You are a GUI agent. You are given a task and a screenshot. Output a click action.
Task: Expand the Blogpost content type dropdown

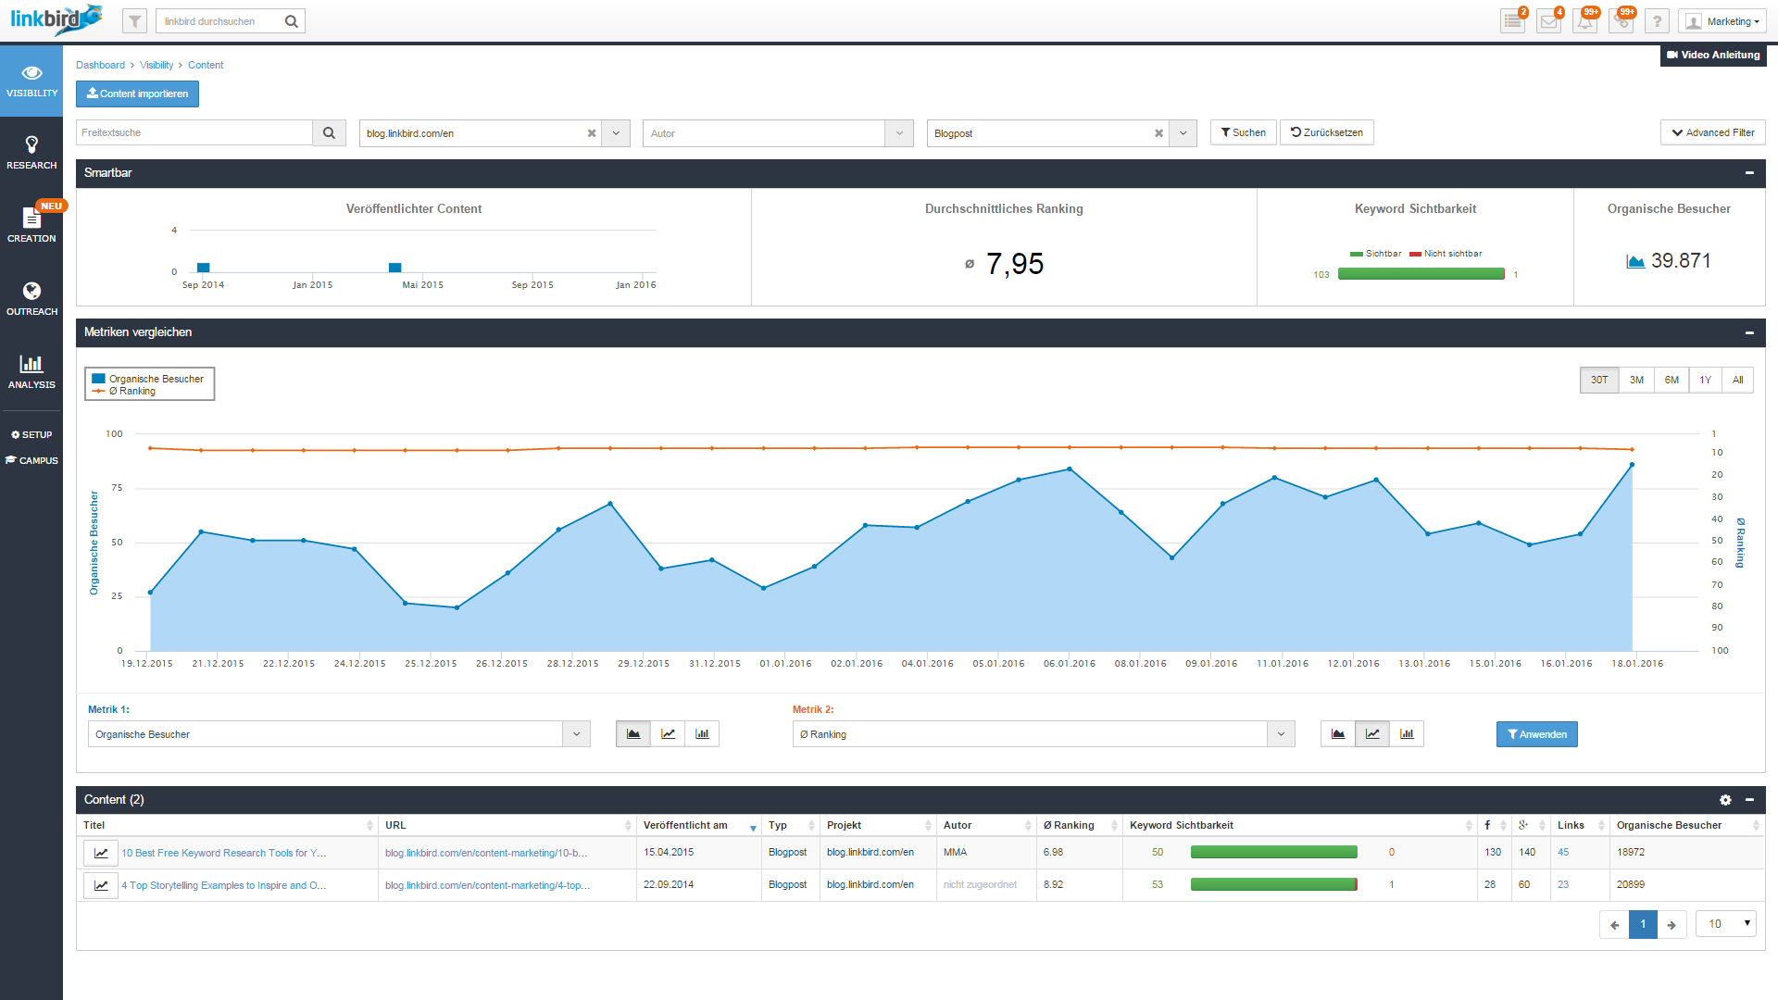point(1183,133)
